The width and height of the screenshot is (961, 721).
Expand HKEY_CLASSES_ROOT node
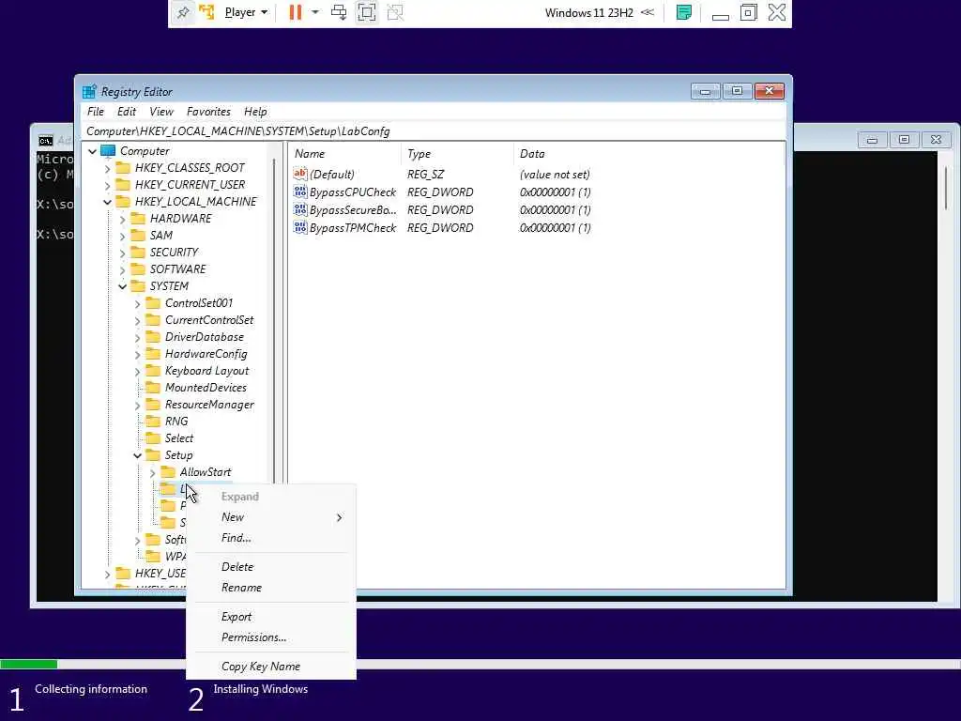tap(107, 168)
